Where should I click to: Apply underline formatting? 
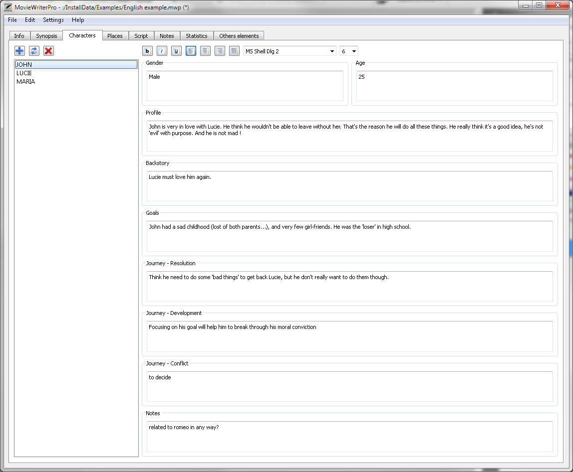coord(176,51)
